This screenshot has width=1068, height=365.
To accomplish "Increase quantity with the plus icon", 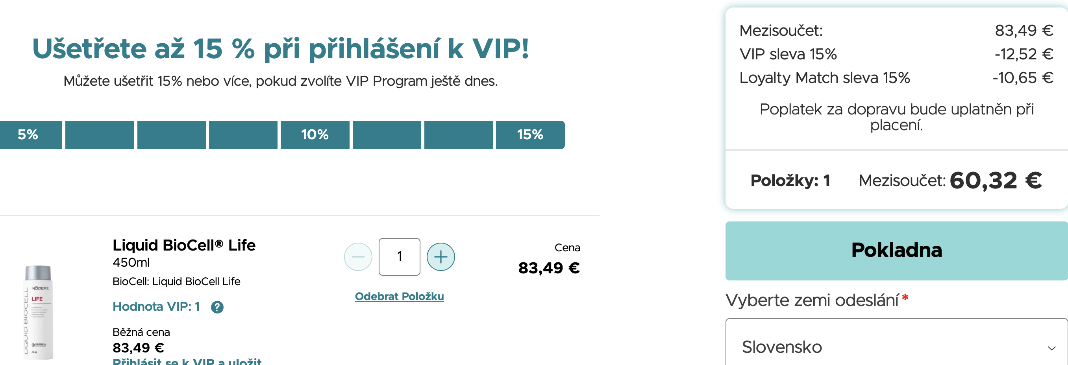I will (x=441, y=257).
